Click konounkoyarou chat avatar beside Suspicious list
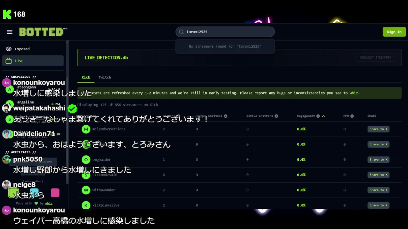This screenshot has height=229, width=408. click(6, 83)
